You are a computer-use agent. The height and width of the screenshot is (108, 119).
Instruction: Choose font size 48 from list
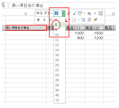coord(60,95)
